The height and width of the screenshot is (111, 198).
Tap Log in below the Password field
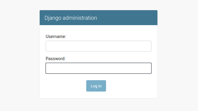click(96, 86)
